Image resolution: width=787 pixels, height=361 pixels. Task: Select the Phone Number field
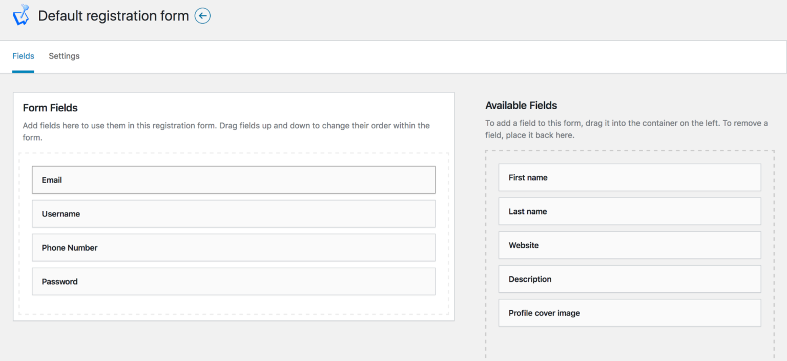[233, 247]
